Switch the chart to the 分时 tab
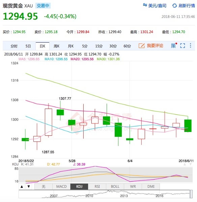The image size is (197, 202). 14,46
